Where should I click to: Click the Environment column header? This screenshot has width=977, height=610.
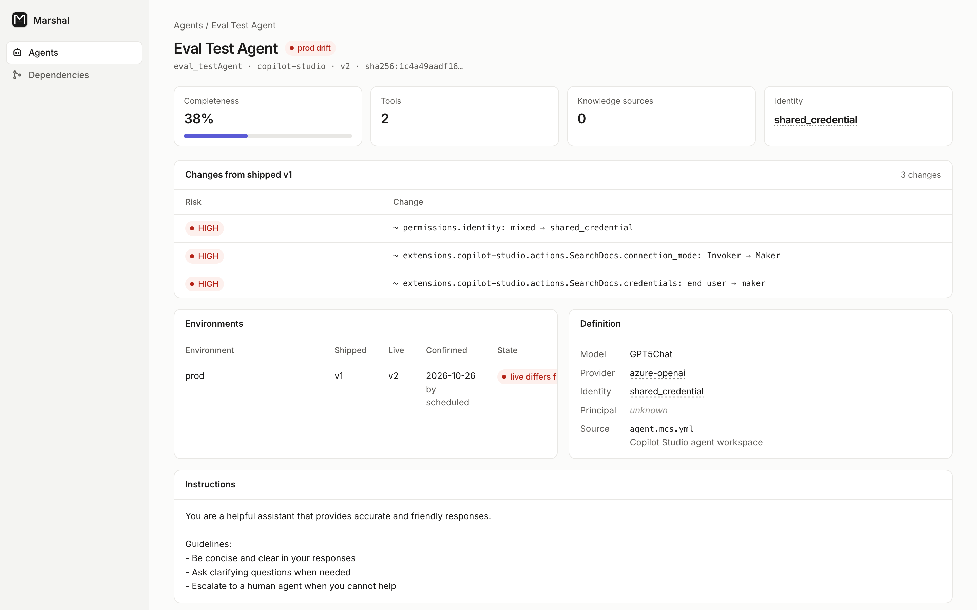[210, 351]
